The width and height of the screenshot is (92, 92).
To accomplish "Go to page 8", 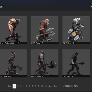I will click(x=36, y=86).
